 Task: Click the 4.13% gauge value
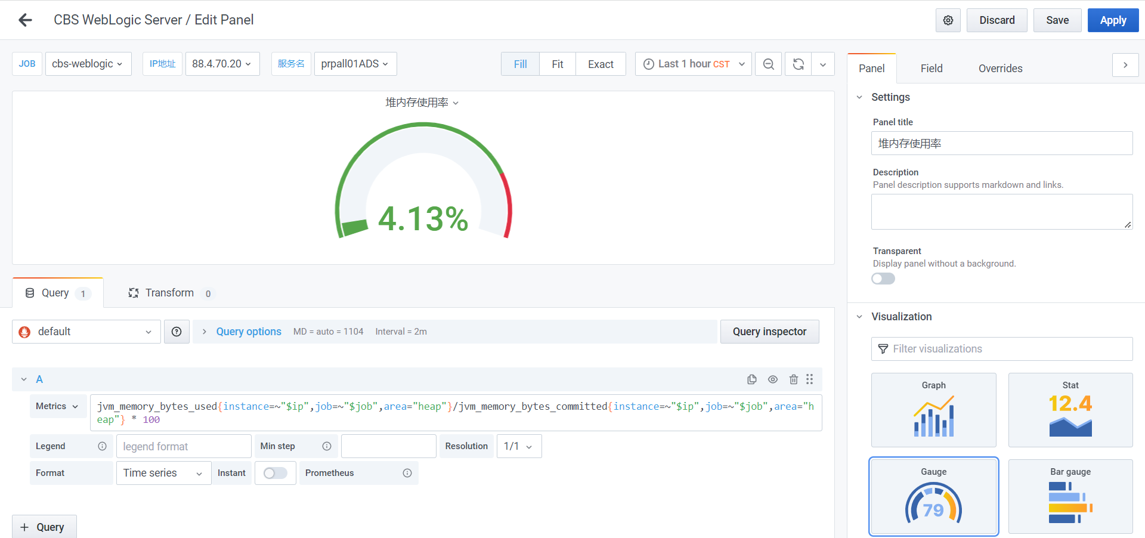point(423,218)
